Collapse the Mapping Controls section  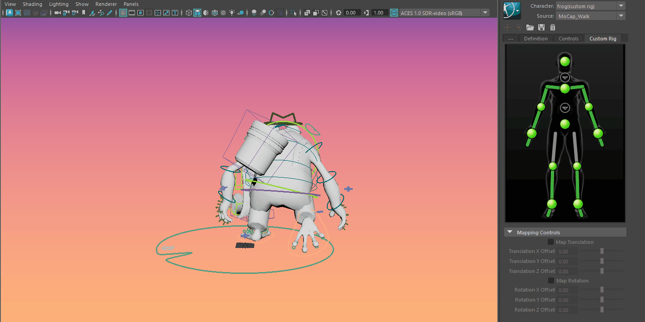coord(510,233)
